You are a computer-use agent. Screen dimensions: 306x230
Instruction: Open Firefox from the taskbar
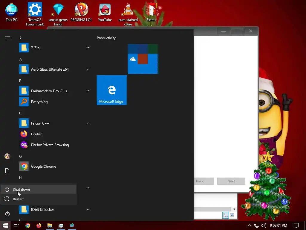pos(39,226)
